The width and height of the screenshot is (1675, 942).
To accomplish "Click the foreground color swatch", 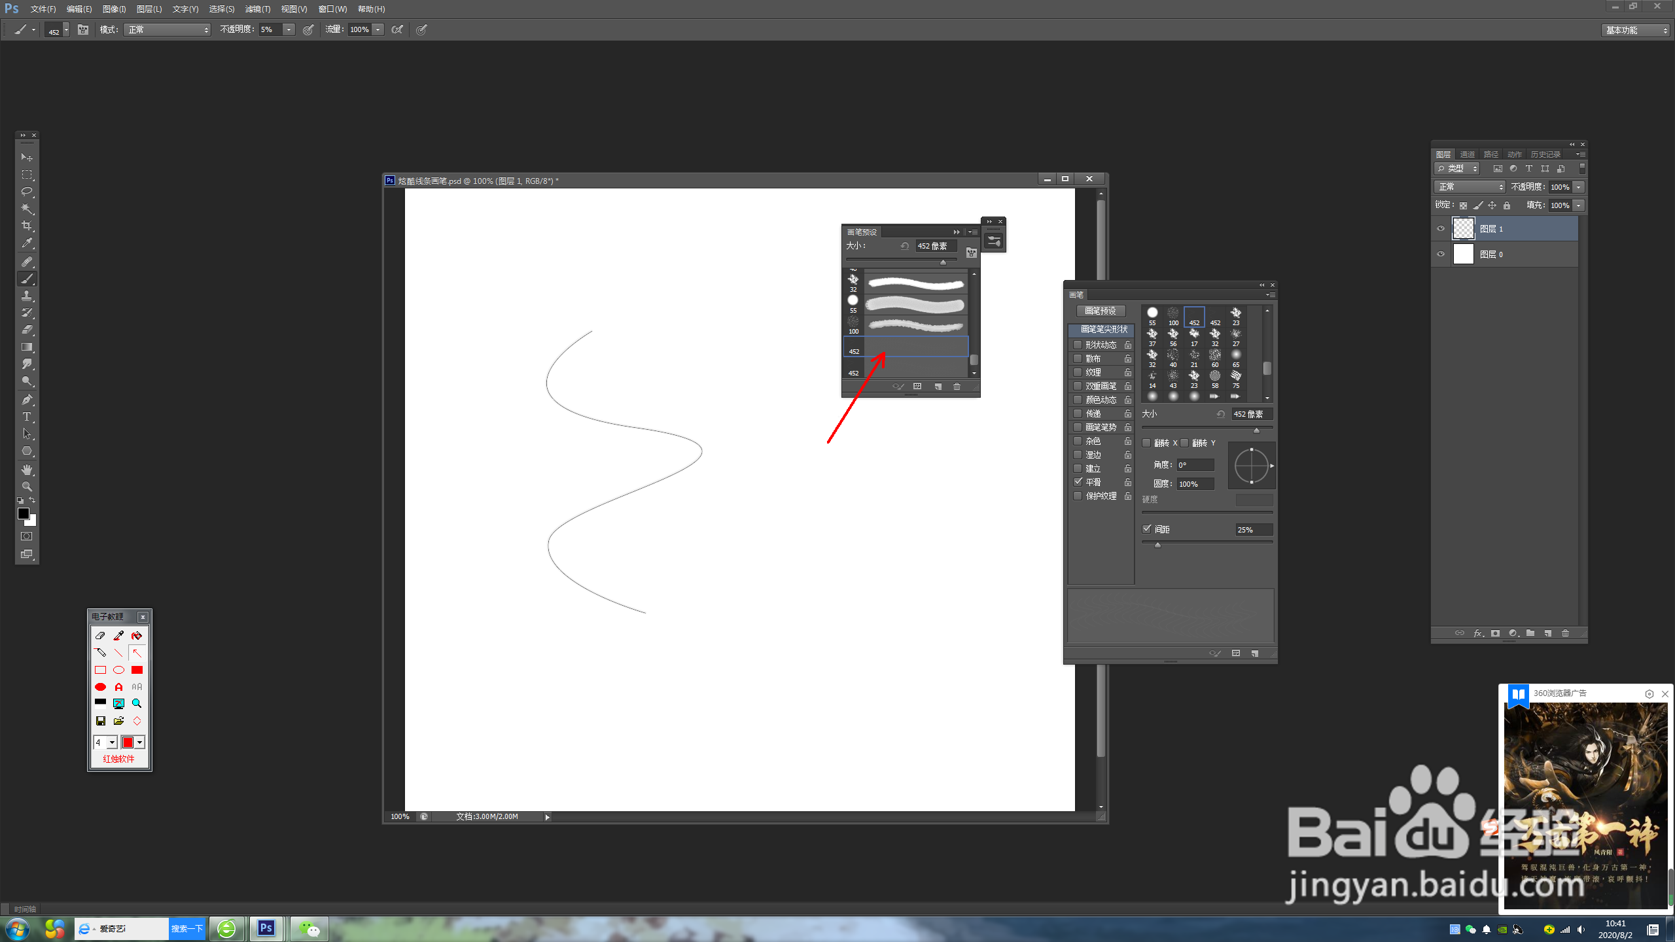I will coord(23,514).
